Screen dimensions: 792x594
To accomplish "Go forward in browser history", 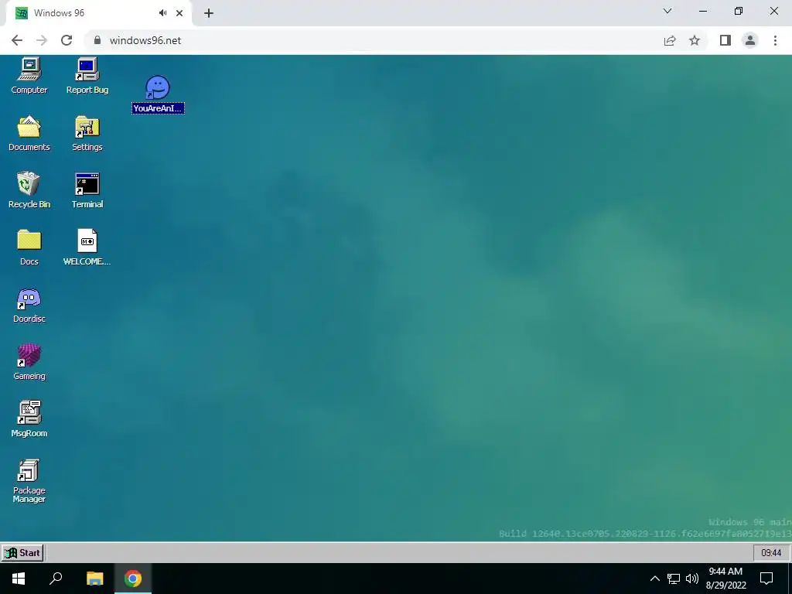I will pos(42,40).
